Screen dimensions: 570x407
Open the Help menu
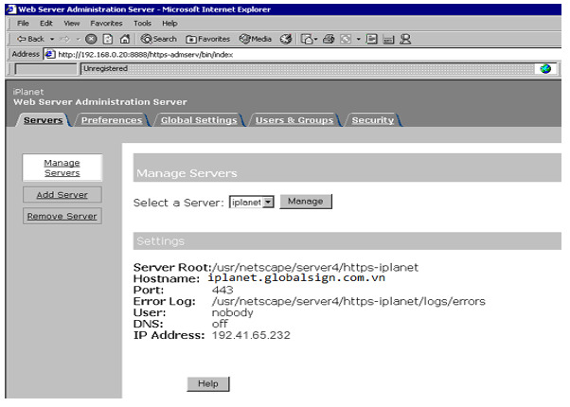tap(169, 24)
